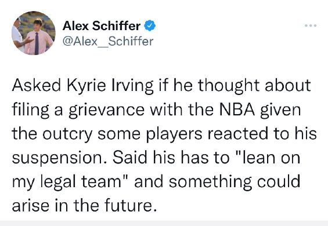Open Alex Schiffer's round profile picture

tap(34, 33)
